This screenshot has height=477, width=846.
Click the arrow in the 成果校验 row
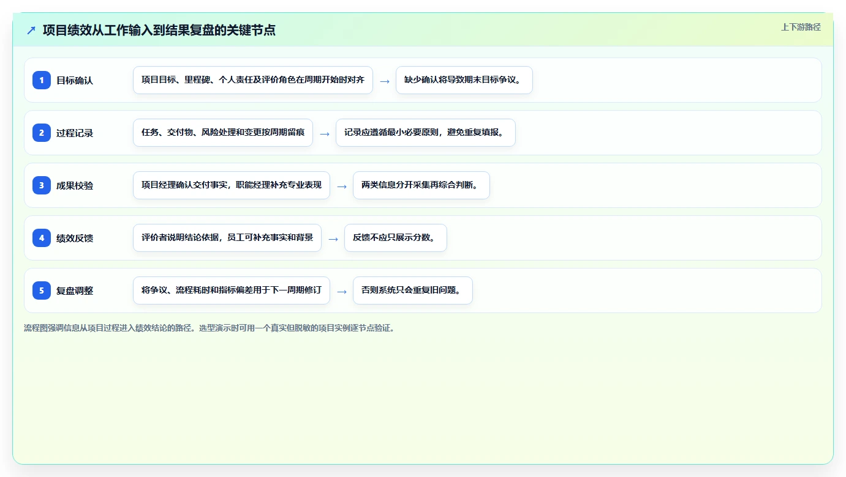(342, 186)
